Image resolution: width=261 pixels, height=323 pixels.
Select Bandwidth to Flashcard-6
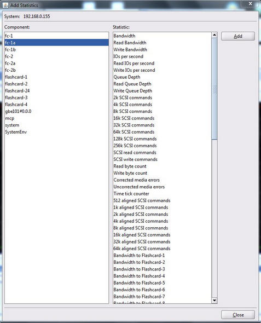coord(163,290)
